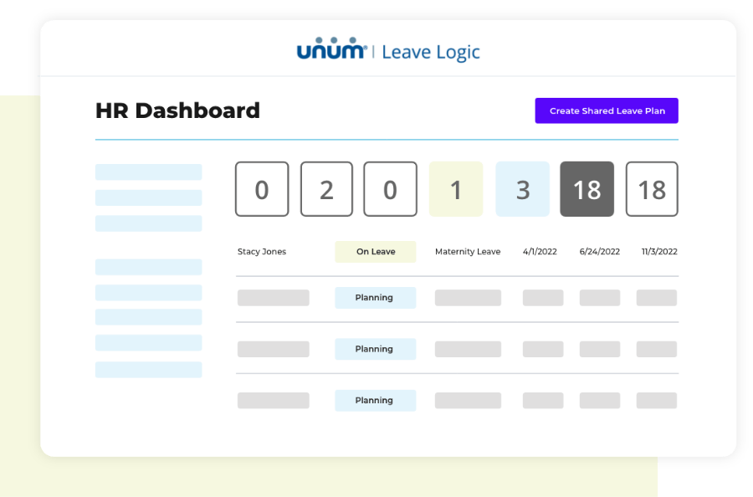This screenshot has width=753, height=497.
Task: Select the top sidebar placeholder item
Action: pyautogui.click(x=148, y=172)
